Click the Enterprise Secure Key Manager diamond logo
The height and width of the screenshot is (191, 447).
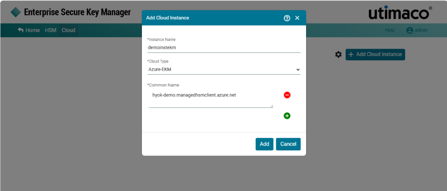click(x=16, y=12)
